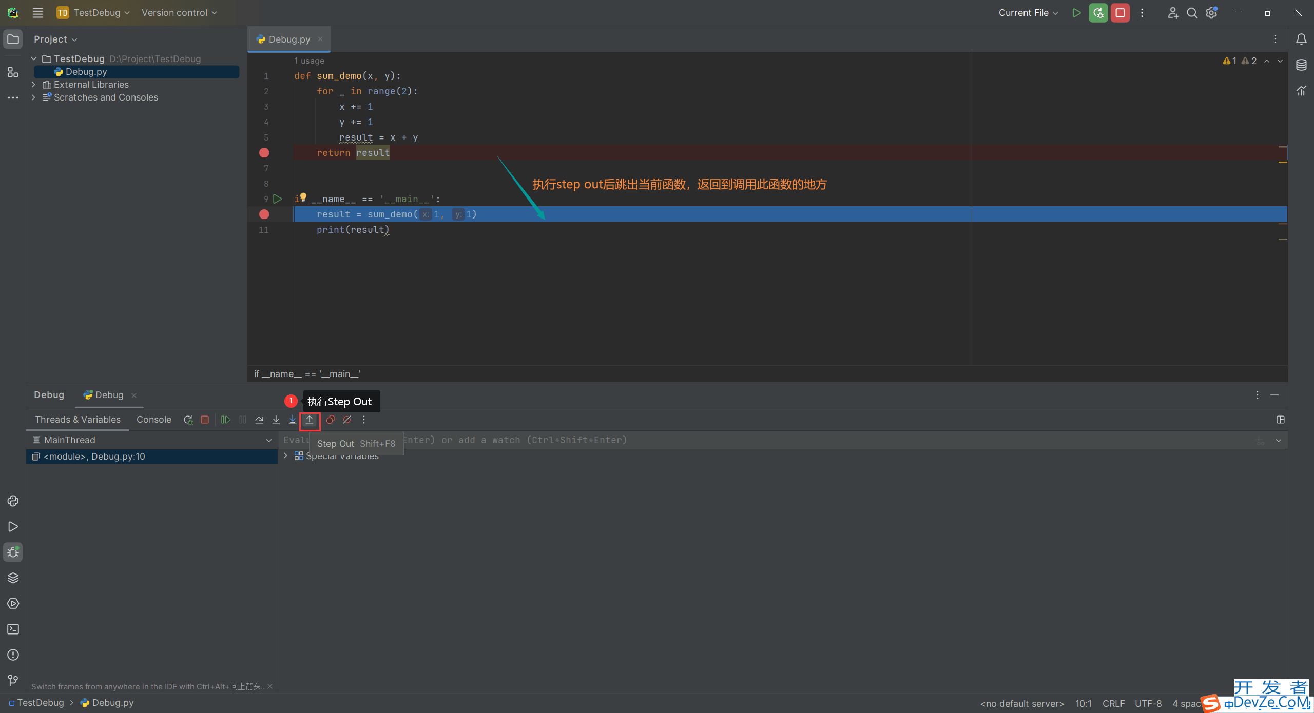
Task: Open the Version Control git tool window
Action: [x=13, y=681]
